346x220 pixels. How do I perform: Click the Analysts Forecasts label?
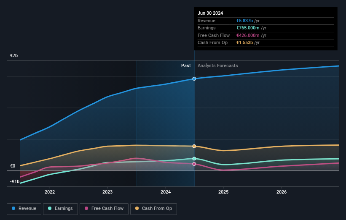[218, 65]
